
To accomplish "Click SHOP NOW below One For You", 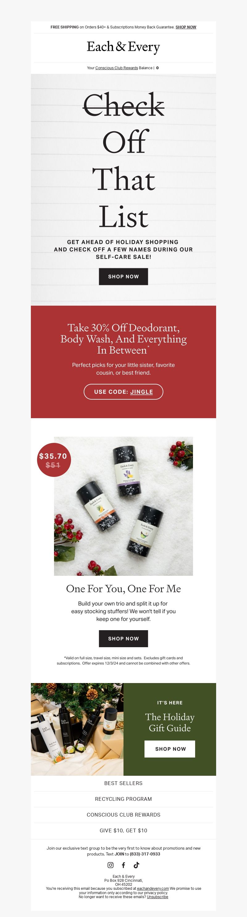I will (123, 639).
